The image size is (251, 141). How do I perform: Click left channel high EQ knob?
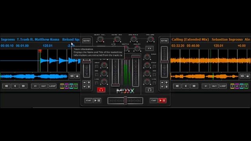click(104, 65)
